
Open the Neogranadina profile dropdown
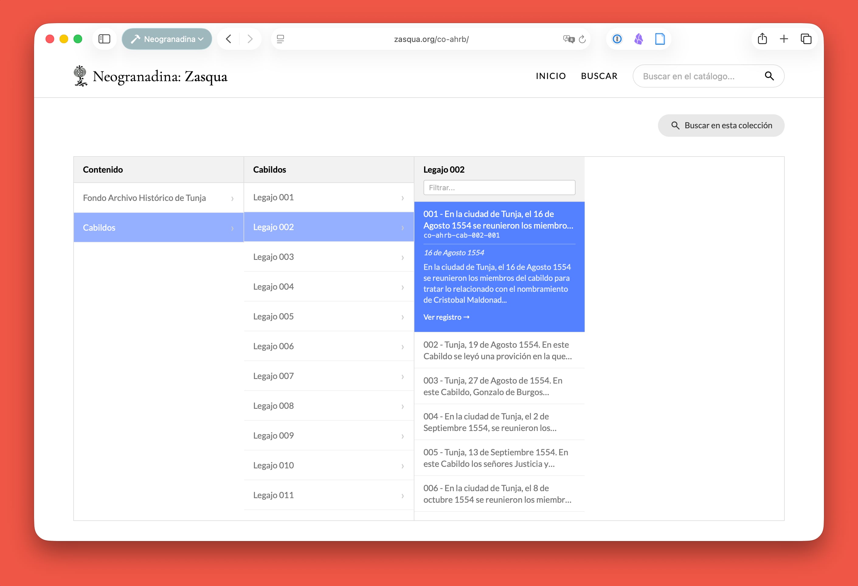(167, 39)
